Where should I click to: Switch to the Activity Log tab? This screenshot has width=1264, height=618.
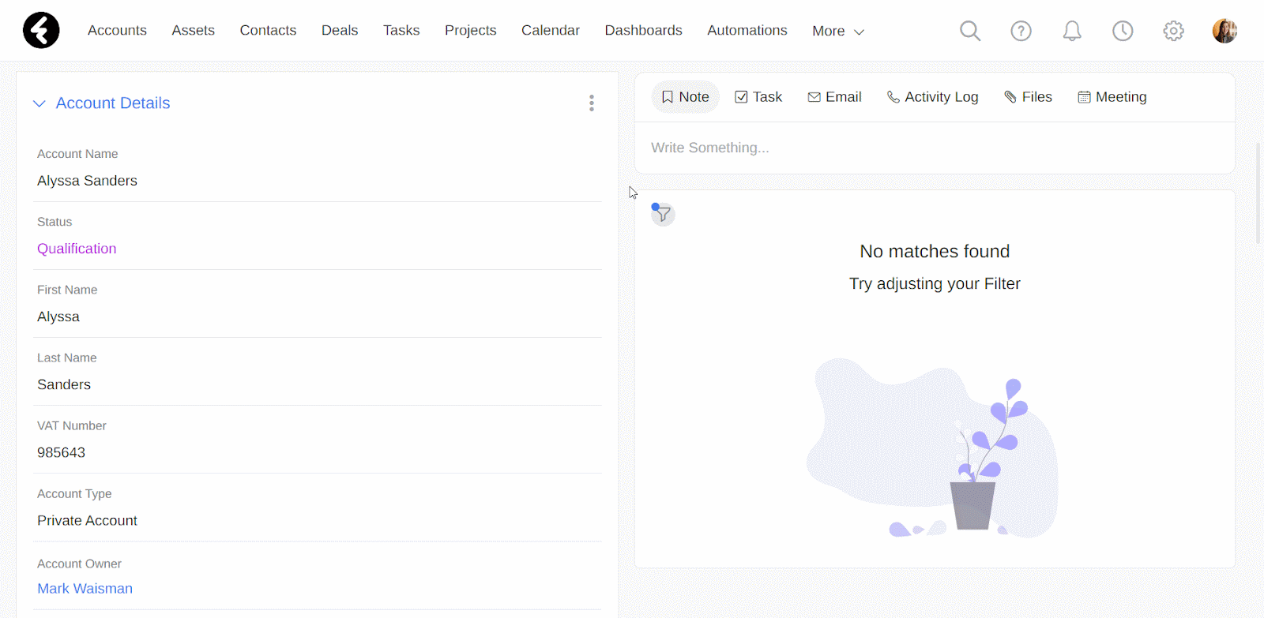pyautogui.click(x=932, y=97)
